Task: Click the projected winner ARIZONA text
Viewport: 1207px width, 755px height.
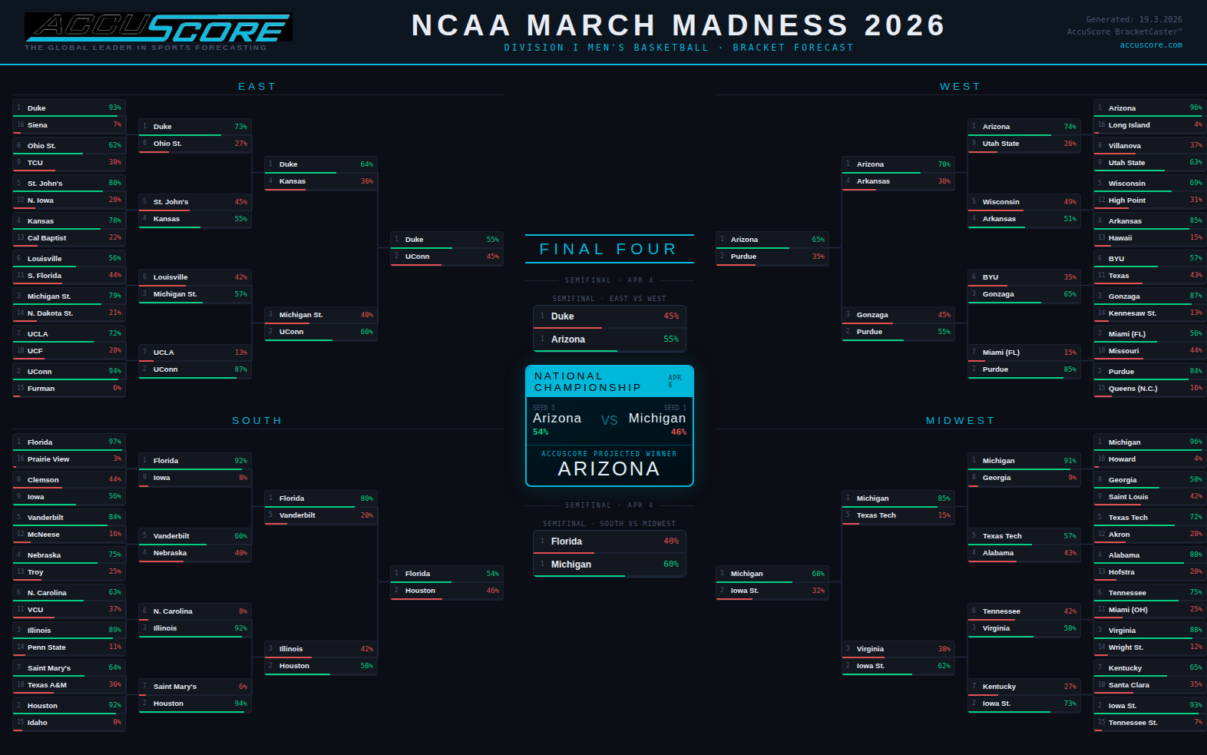Action: click(609, 469)
